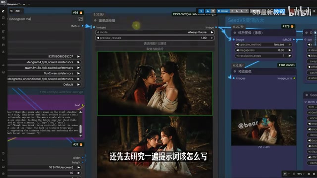This screenshot has height=178, width=317.
Task: Click arrow of the 1.0 value widget
Action: click(78, 173)
